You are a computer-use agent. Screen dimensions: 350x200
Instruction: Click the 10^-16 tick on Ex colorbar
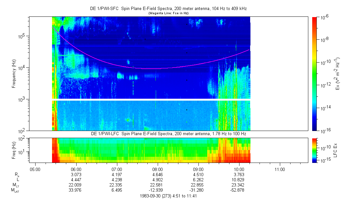tap(324, 130)
